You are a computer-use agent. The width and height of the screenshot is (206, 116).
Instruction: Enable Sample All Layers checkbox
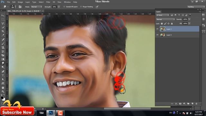point(64,7)
